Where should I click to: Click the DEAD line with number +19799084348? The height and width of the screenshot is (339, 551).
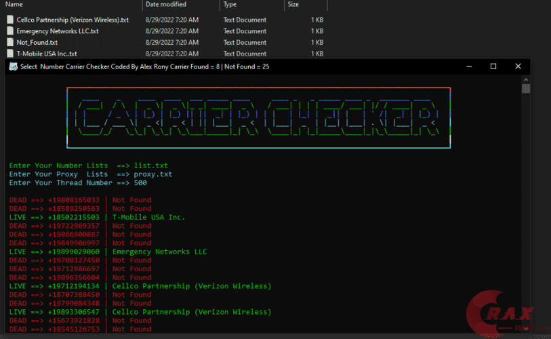[80, 303]
